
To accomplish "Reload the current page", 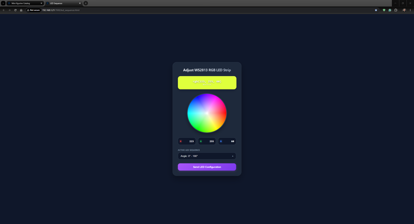I will click(15, 10).
